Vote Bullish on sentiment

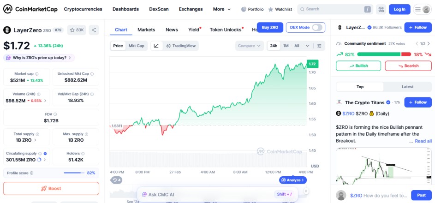[x=358, y=66]
